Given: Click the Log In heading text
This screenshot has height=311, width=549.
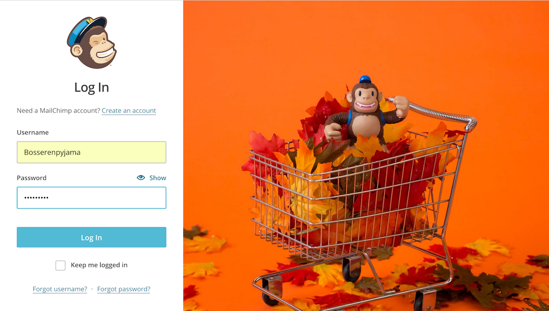Looking at the screenshot, I should 91,87.
